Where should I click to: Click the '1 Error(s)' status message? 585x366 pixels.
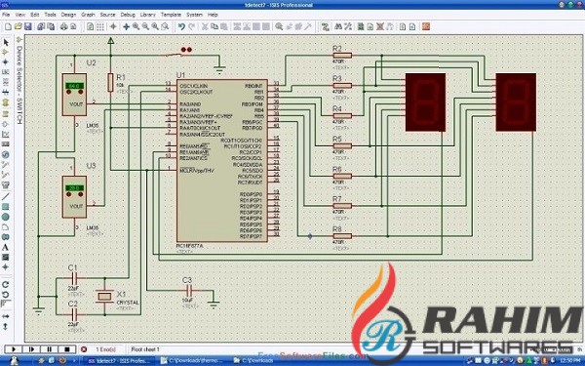[x=105, y=349]
